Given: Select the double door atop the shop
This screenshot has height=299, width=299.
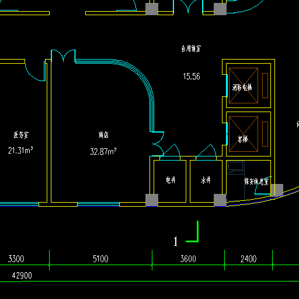Looking at the screenshot, I should click(x=63, y=56).
